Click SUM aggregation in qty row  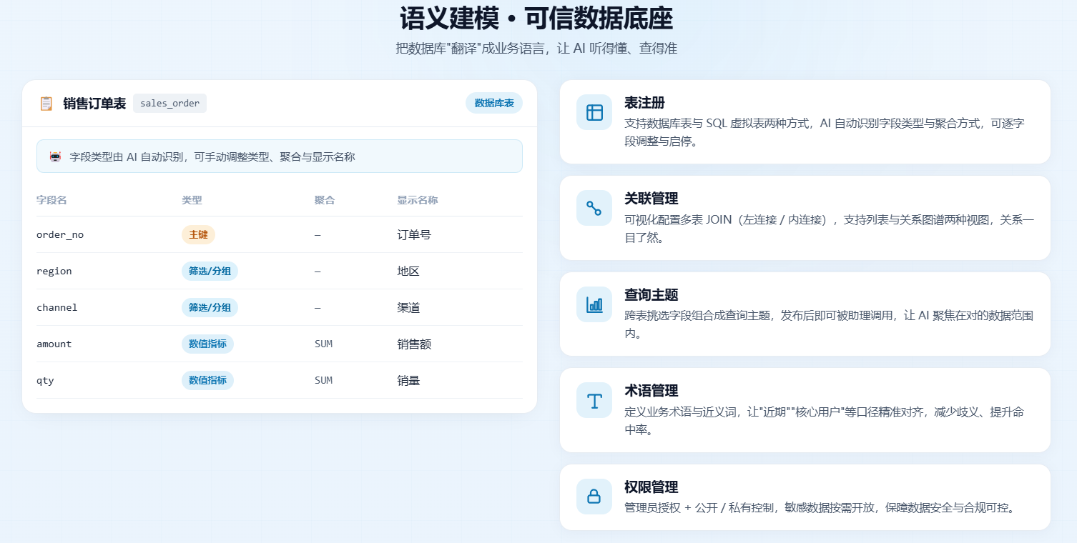(323, 380)
